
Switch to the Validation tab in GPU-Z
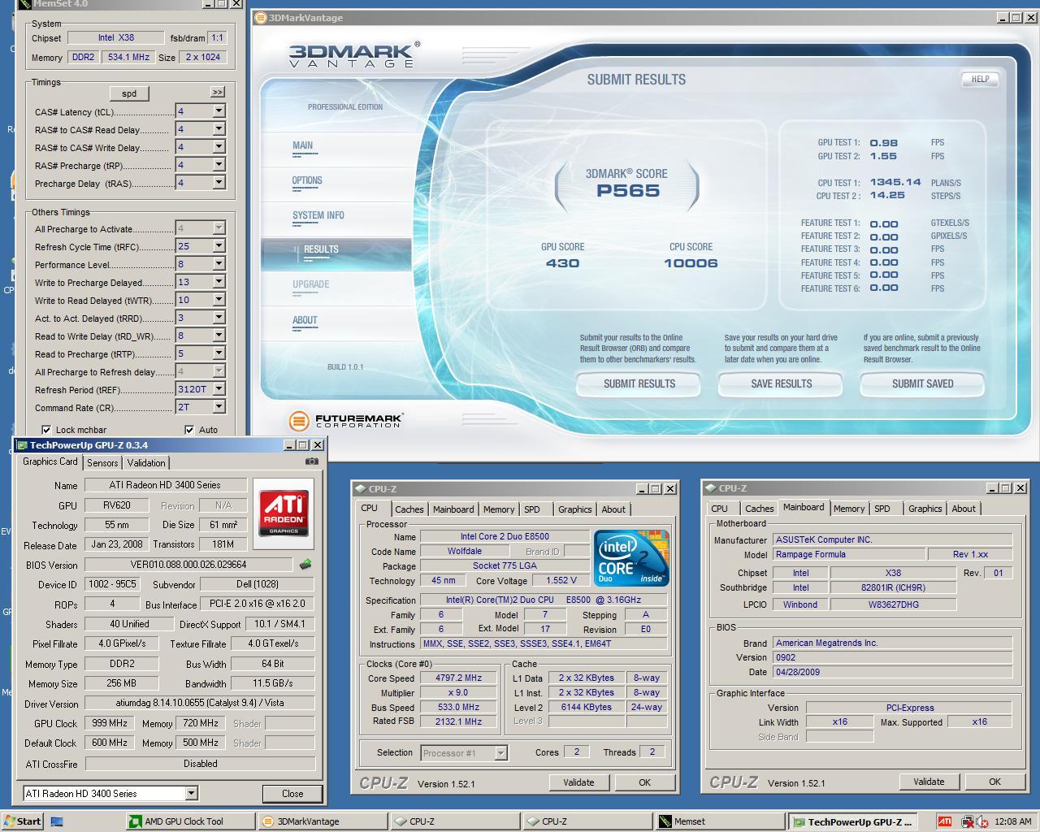pos(146,462)
